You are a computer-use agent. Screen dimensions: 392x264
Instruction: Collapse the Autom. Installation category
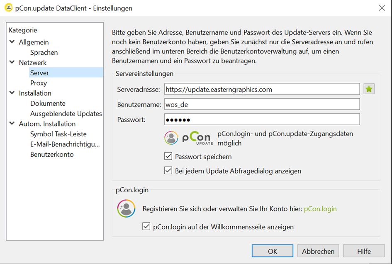click(12, 124)
